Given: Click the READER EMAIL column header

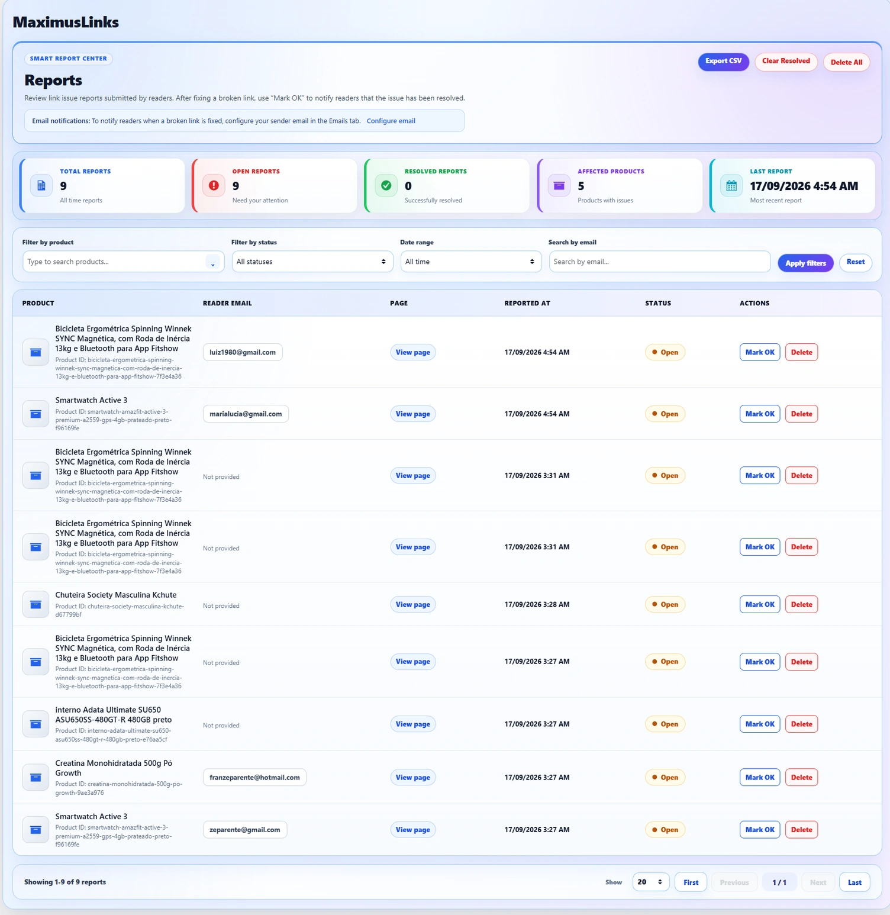Looking at the screenshot, I should tap(227, 303).
